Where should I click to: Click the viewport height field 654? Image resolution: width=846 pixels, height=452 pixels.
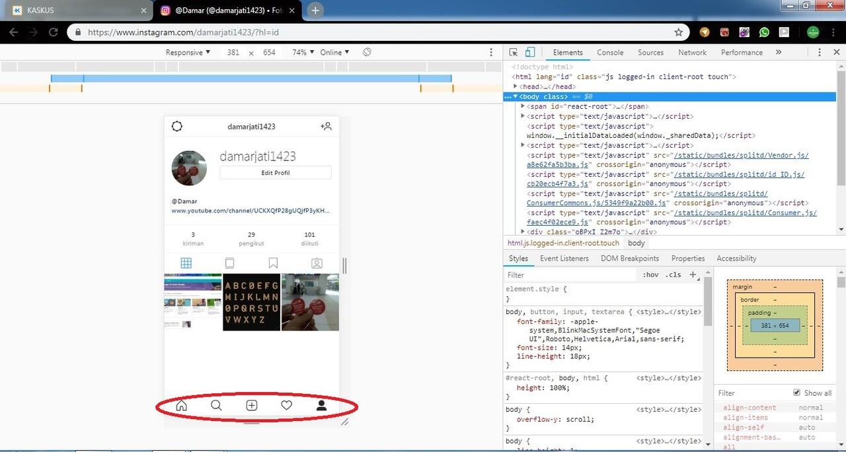tap(269, 52)
